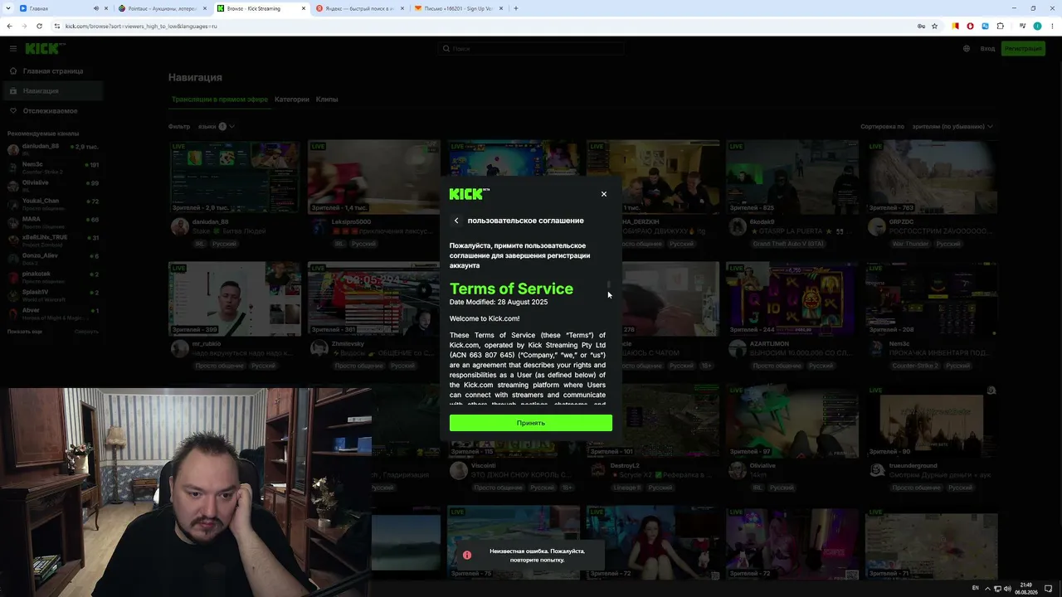Open the network tray icon
This screenshot has height=597, width=1062.
pos(997,588)
